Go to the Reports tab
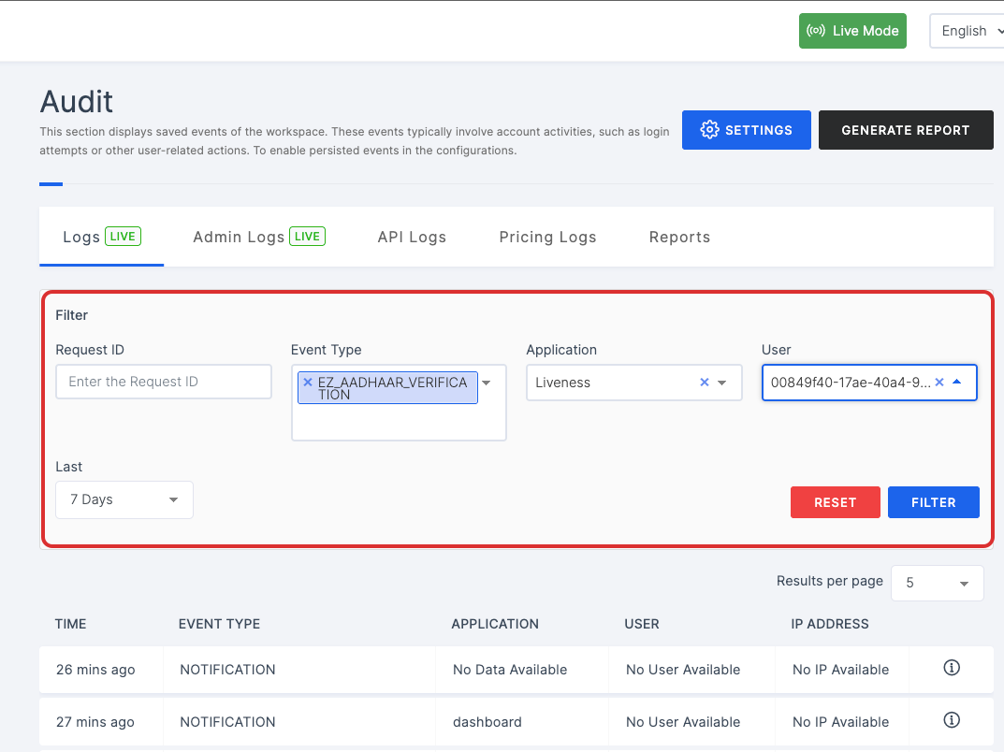Image resolution: width=1004 pixels, height=752 pixels. coord(679,238)
